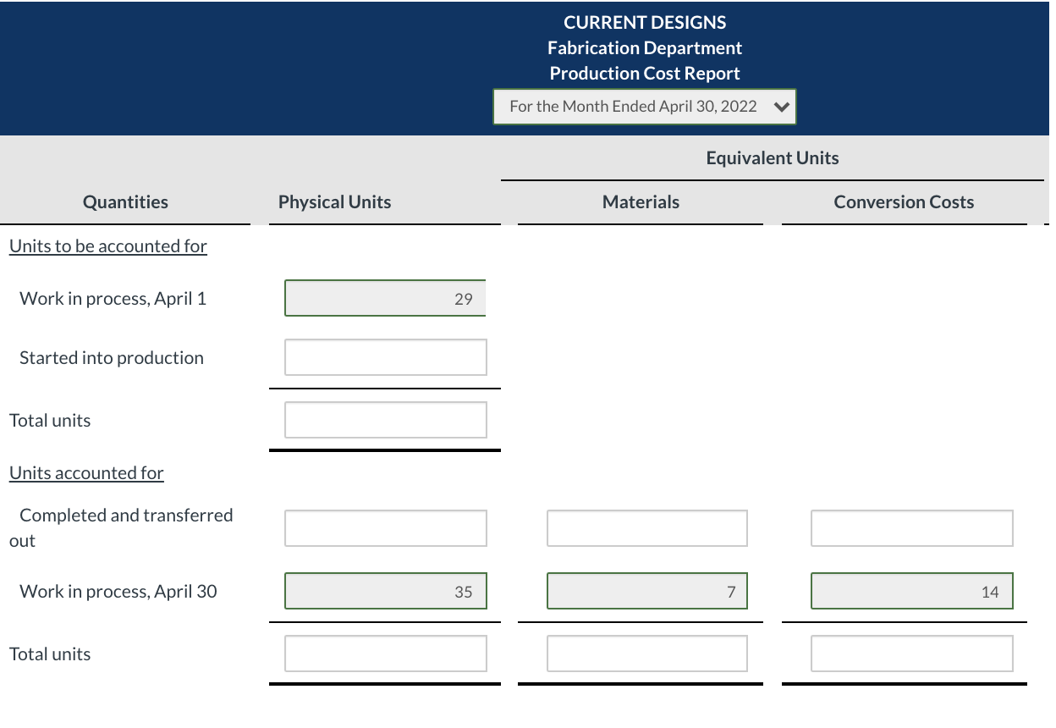Click the 'Work in process, April 1' label
Screen dimensions: 1056x728
[x=113, y=299]
